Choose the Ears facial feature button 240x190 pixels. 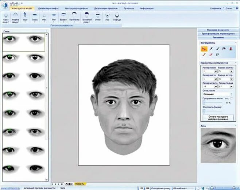click(x=25, y=18)
